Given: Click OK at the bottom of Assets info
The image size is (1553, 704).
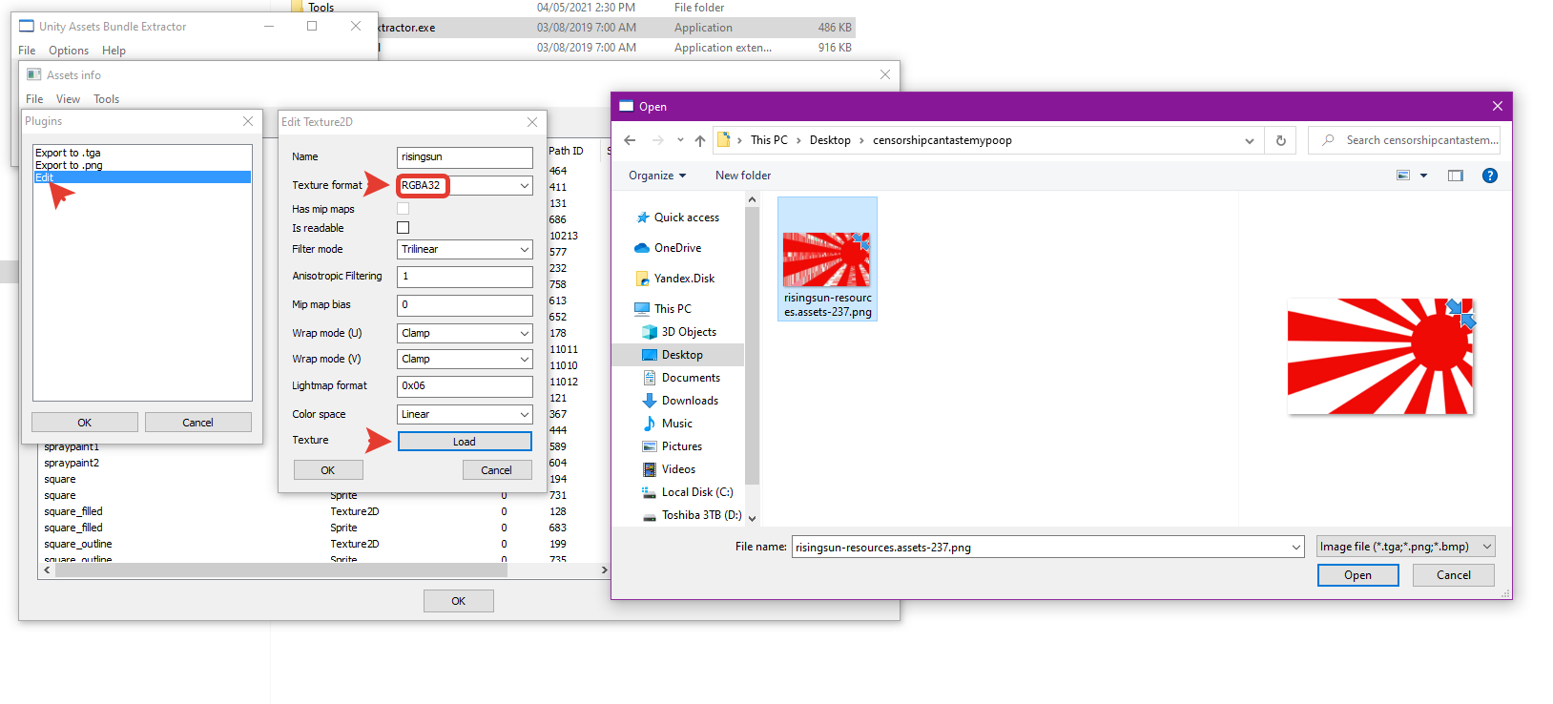Looking at the screenshot, I should [x=459, y=601].
